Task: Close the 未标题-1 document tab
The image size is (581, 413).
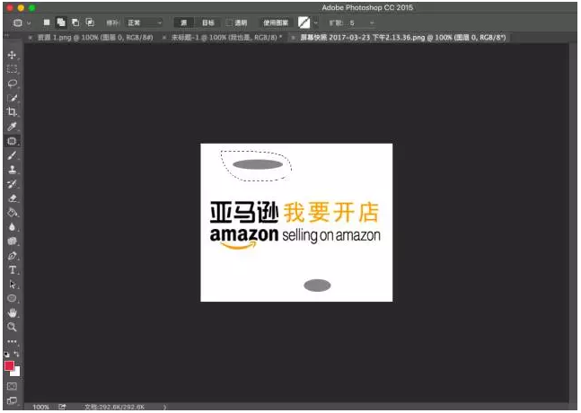Action: 164,38
